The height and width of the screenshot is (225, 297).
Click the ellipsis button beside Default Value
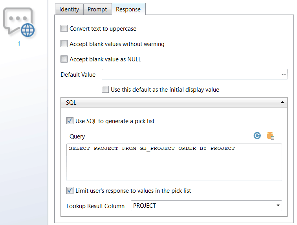(x=284, y=74)
